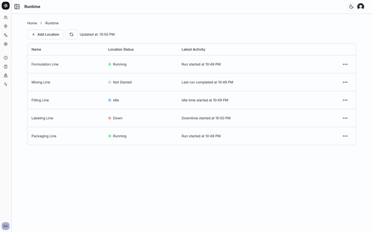This screenshot has height=232, width=372.
Task: Open the settings gear icon in the sidebar
Action: [x=6, y=44]
